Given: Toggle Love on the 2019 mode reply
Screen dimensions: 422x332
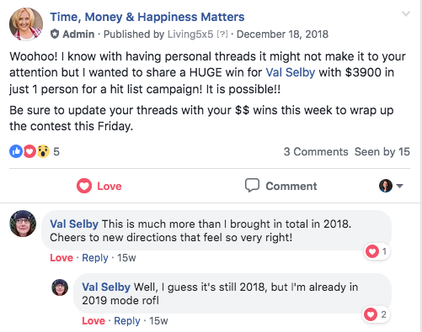Looking at the screenshot, I should [x=93, y=321].
